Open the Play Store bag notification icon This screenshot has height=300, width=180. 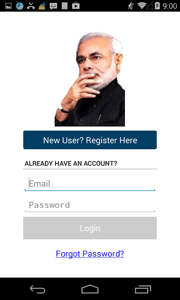[76, 6]
